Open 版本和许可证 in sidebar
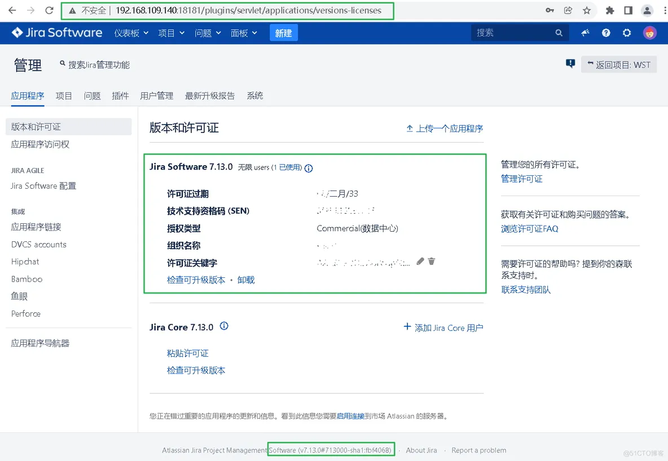 [69, 126]
